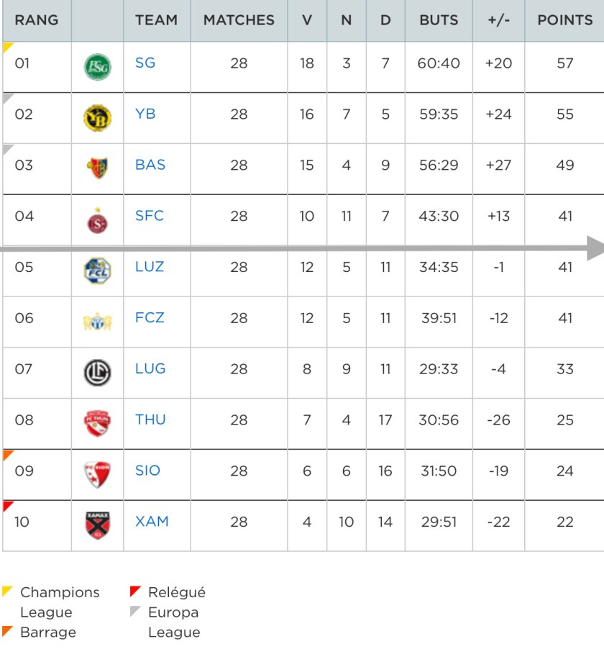Open the XAM team link
The width and height of the screenshot is (604, 662).
coord(152,522)
